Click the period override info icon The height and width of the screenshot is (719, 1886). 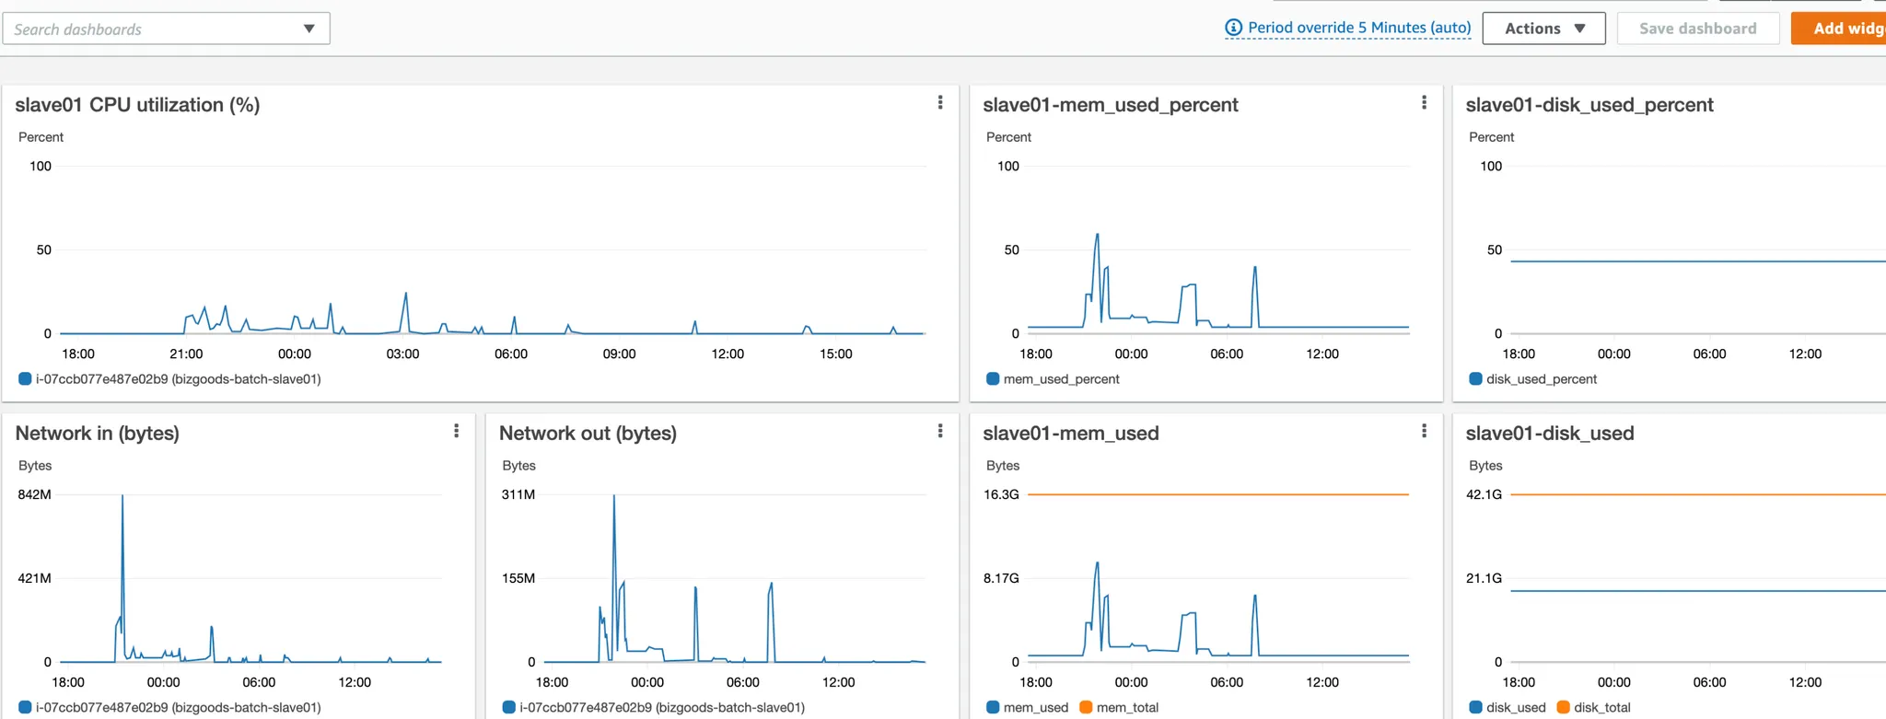click(x=1233, y=28)
